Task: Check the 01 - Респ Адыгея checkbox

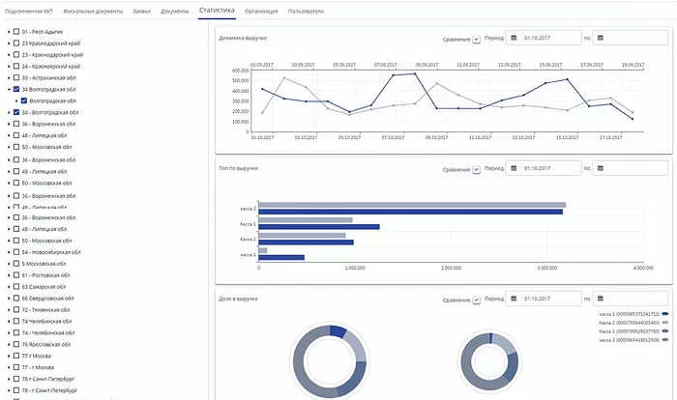Action: tap(15, 32)
